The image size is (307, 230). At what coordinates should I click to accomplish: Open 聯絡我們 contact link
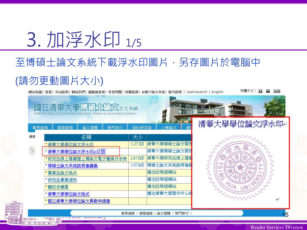click(x=78, y=92)
